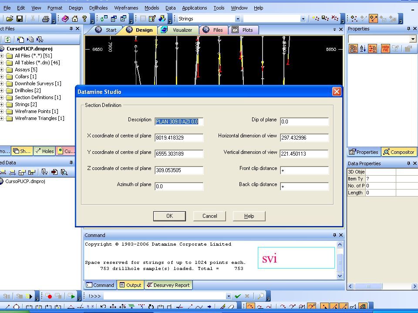Open the Strings object type dropdown
The height and width of the screenshot is (313, 418).
(x=238, y=19)
